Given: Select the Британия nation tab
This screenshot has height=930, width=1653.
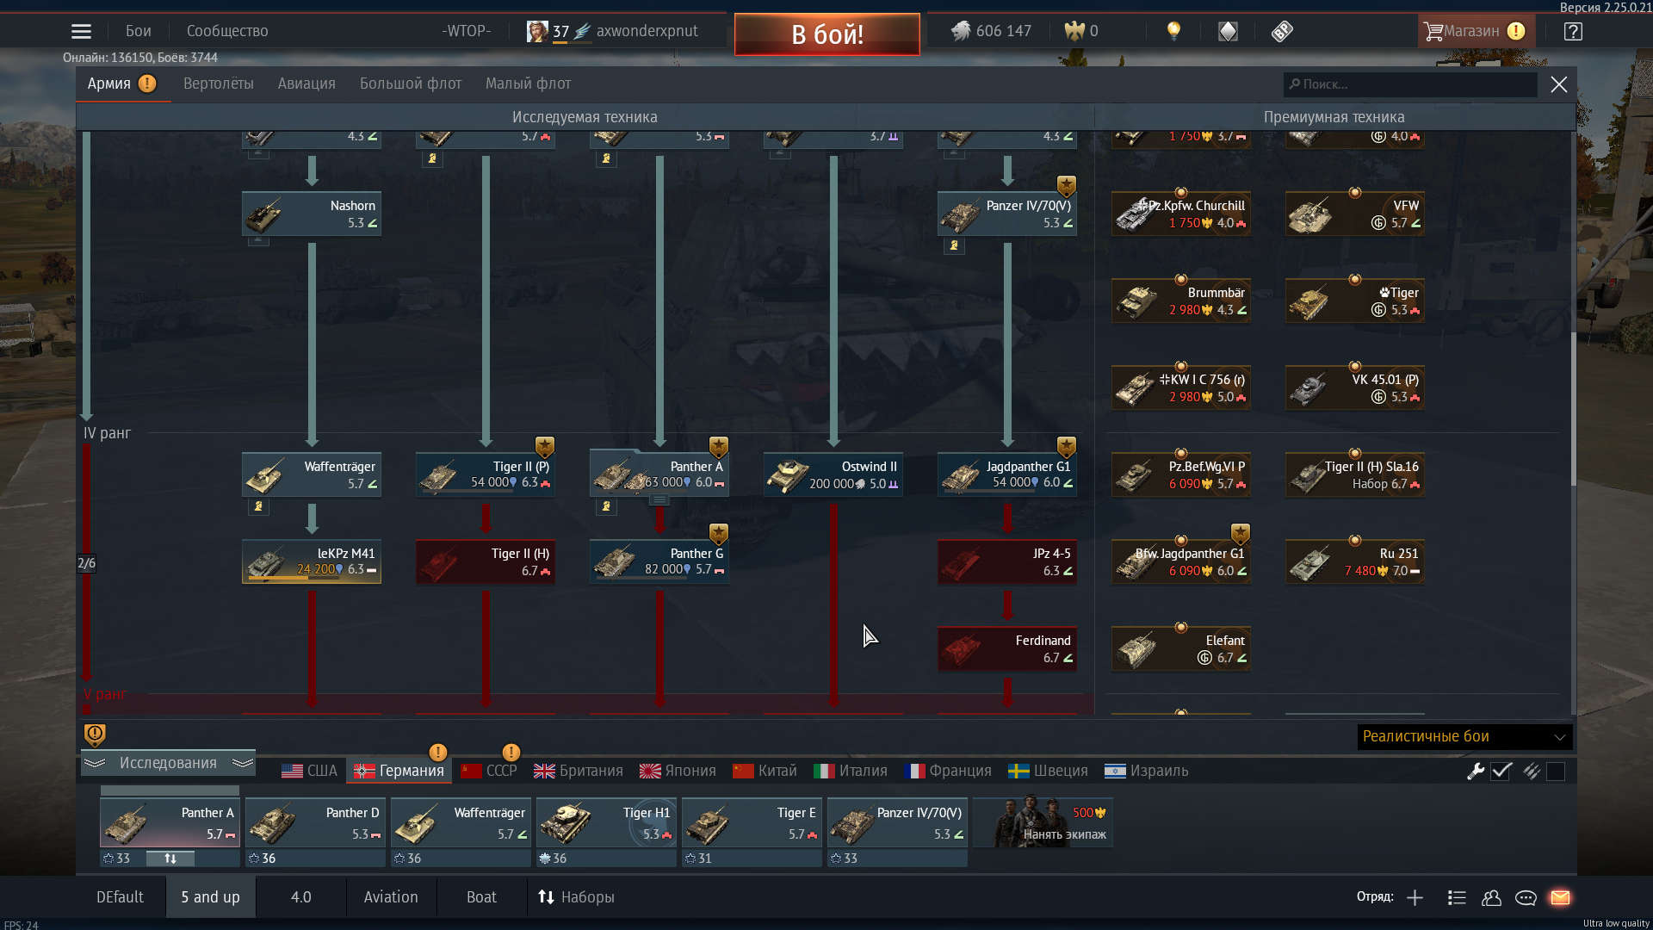Looking at the screenshot, I should [579, 772].
